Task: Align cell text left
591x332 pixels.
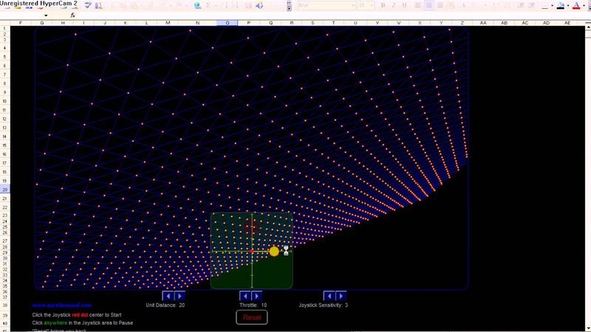Action: pyautogui.click(x=418, y=5)
